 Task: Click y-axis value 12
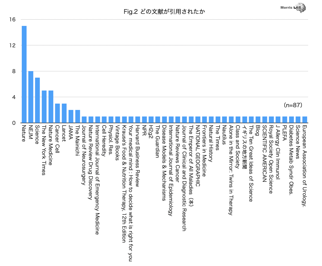(12, 45)
